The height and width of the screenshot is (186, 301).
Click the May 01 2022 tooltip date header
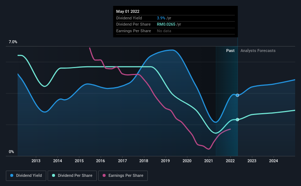click(128, 11)
